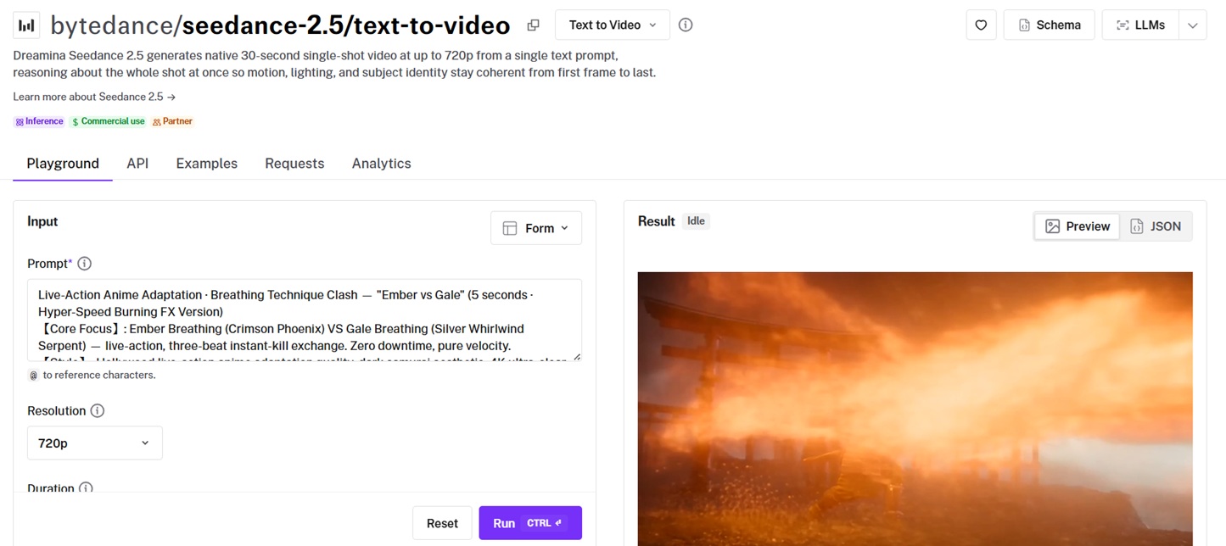
Task: Switch to the API tab
Action: pyautogui.click(x=137, y=164)
